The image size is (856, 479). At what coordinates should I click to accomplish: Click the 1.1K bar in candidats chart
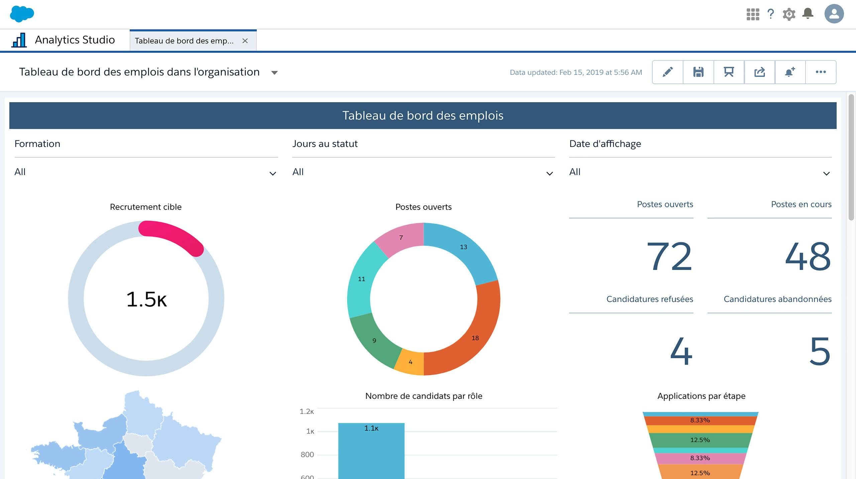371,451
